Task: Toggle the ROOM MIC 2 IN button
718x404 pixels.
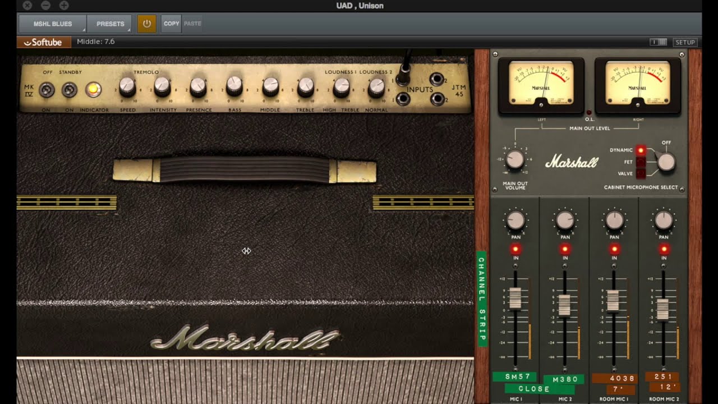Action: click(664, 249)
